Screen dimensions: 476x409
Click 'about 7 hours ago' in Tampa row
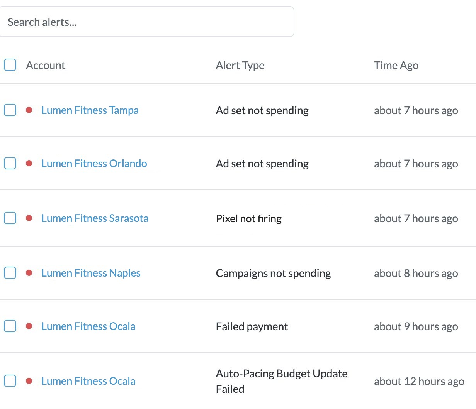[416, 111]
